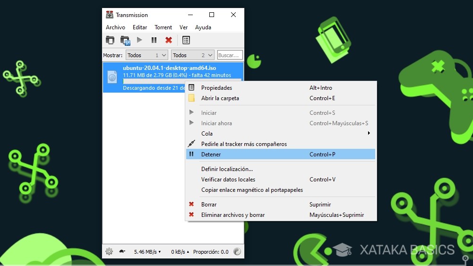Click the red X remove torrent icon

pos(169,40)
